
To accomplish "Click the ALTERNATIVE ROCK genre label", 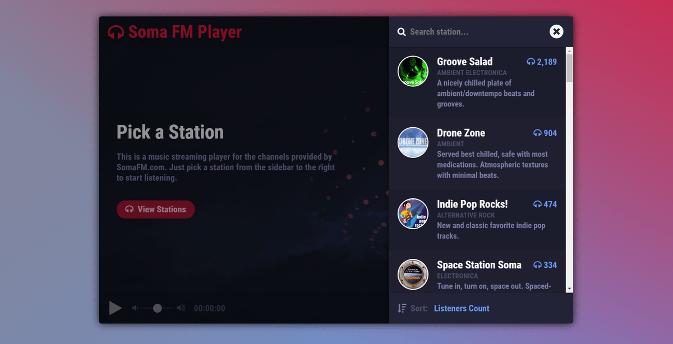I will 466,215.
